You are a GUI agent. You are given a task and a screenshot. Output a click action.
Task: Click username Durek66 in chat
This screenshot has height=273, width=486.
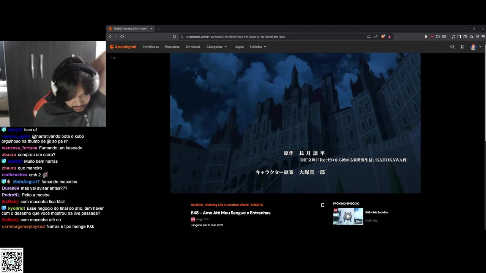coord(10,188)
